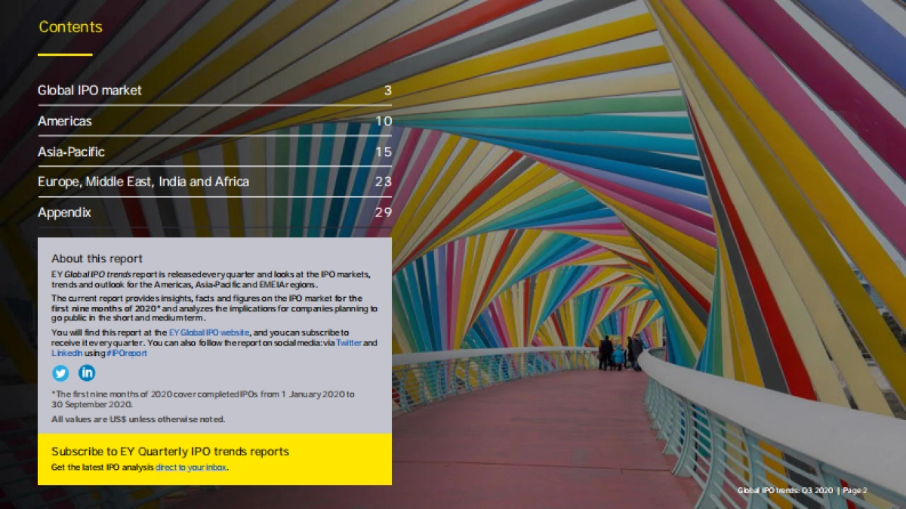Screen dimensions: 906x509
Task: Select the Appendix contents entry
Action: 64,213
